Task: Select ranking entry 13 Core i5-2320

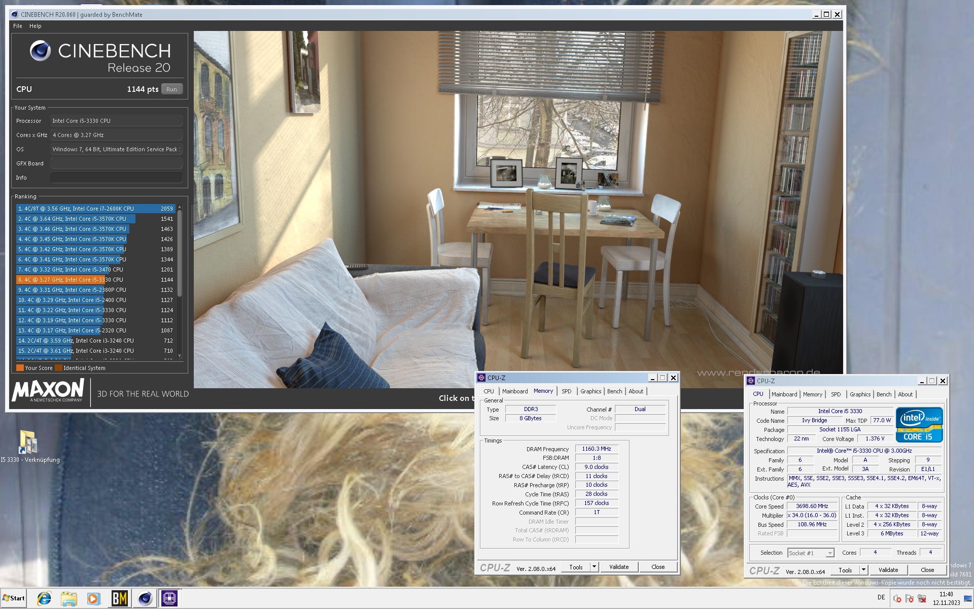Action: tap(95, 330)
